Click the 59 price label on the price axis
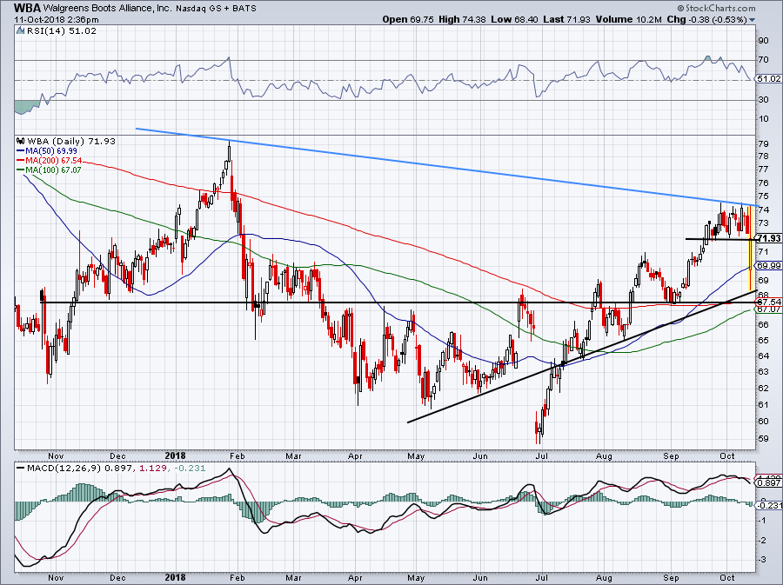This screenshot has width=783, height=585. point(763,438)
